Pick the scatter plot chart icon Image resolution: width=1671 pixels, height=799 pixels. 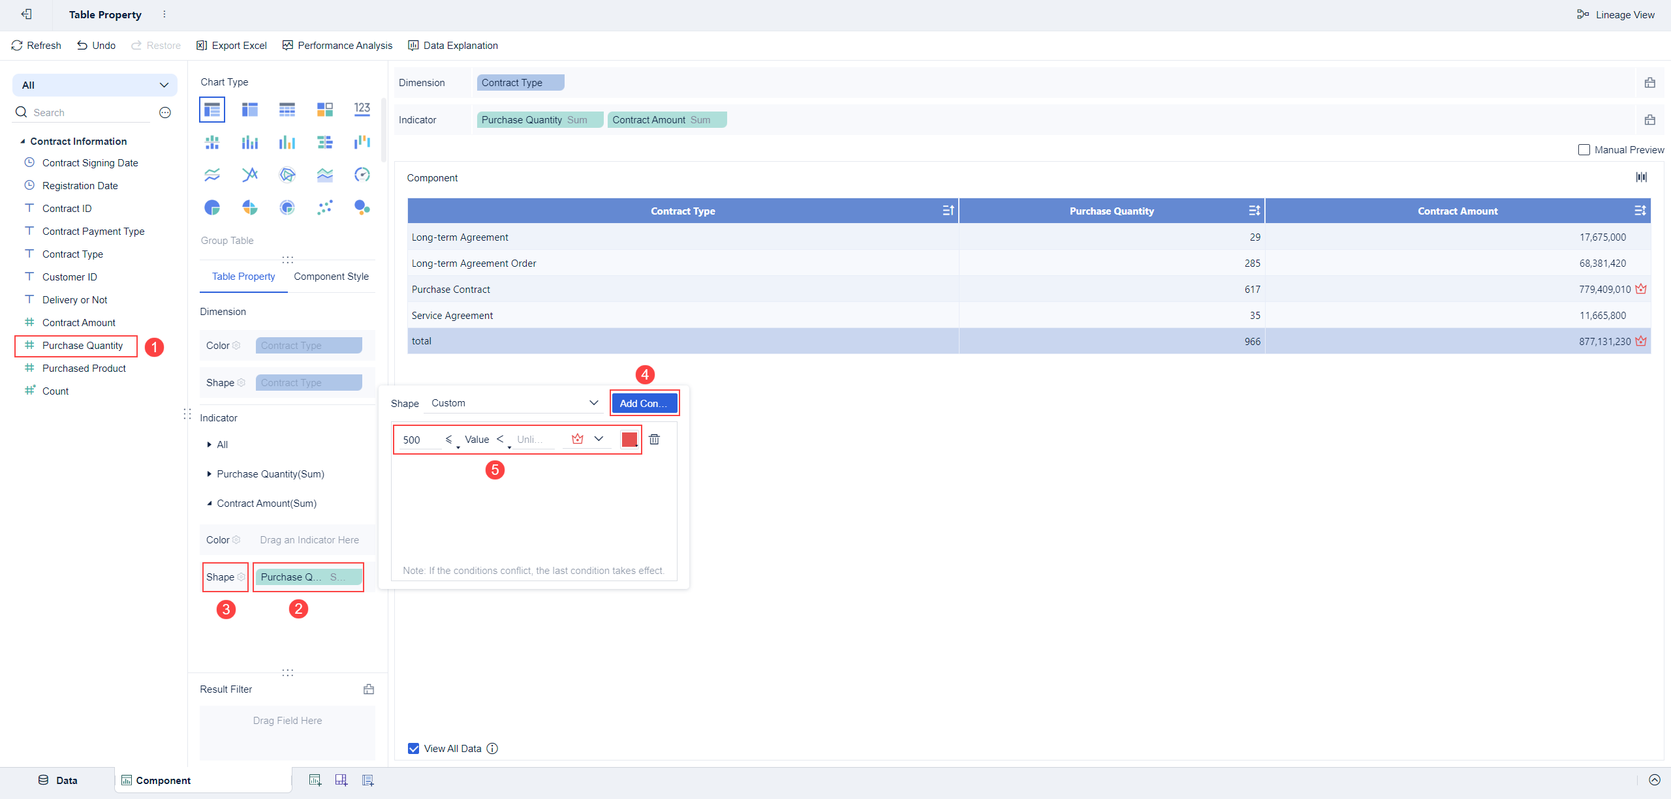[x=324, y=207]
